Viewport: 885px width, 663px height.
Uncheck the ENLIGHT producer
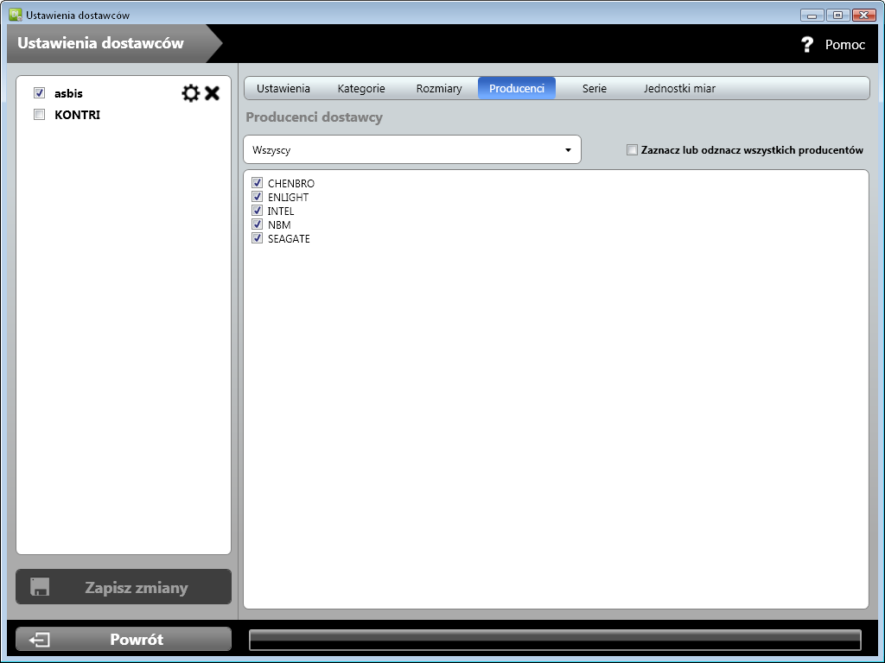pyautogui.click(x=258, y=197)
